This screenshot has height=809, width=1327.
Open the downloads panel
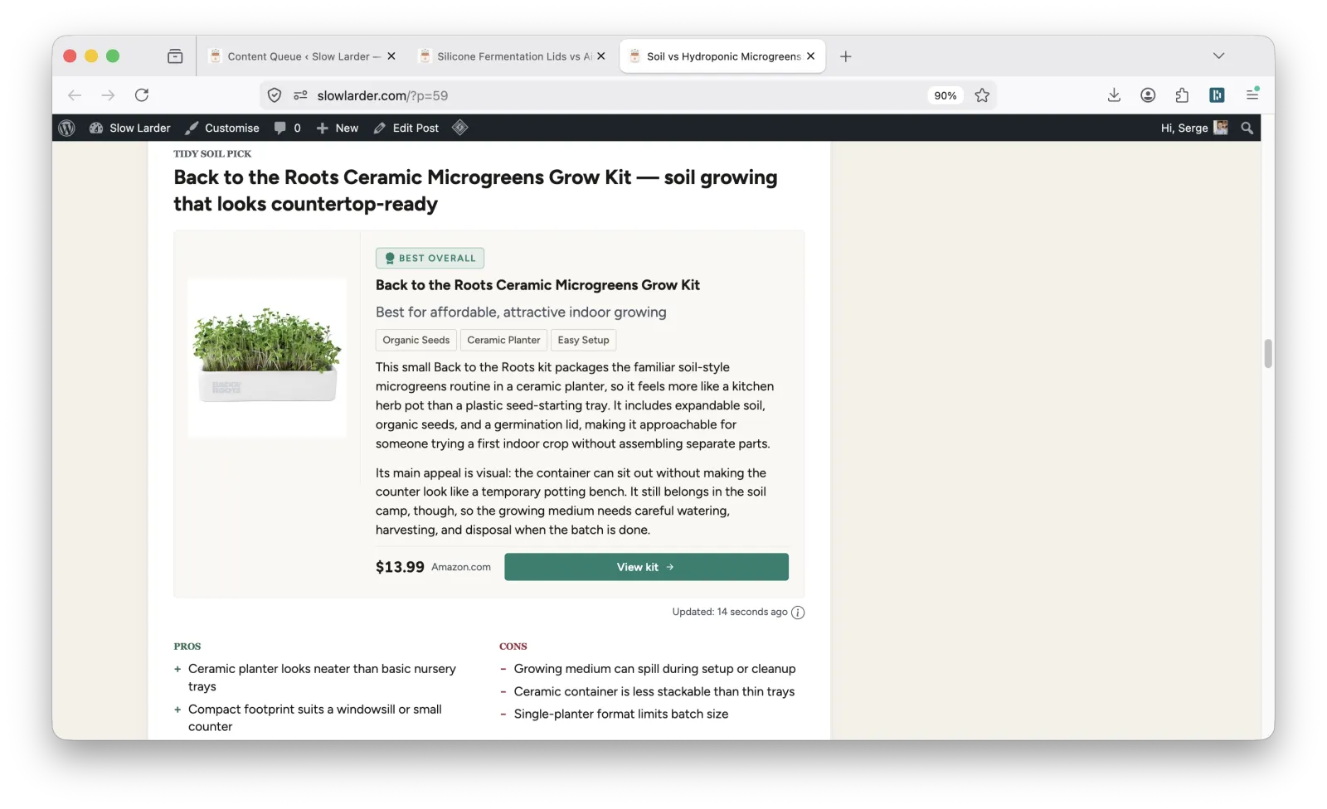coord(1114,95)
